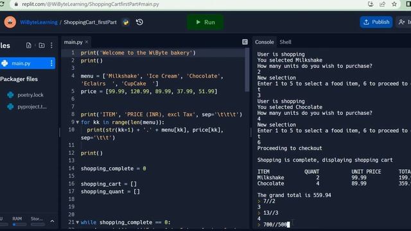The height and width of the screenshot is (231, 411).
Task: Open the version history icon
Action: [139, 22]
